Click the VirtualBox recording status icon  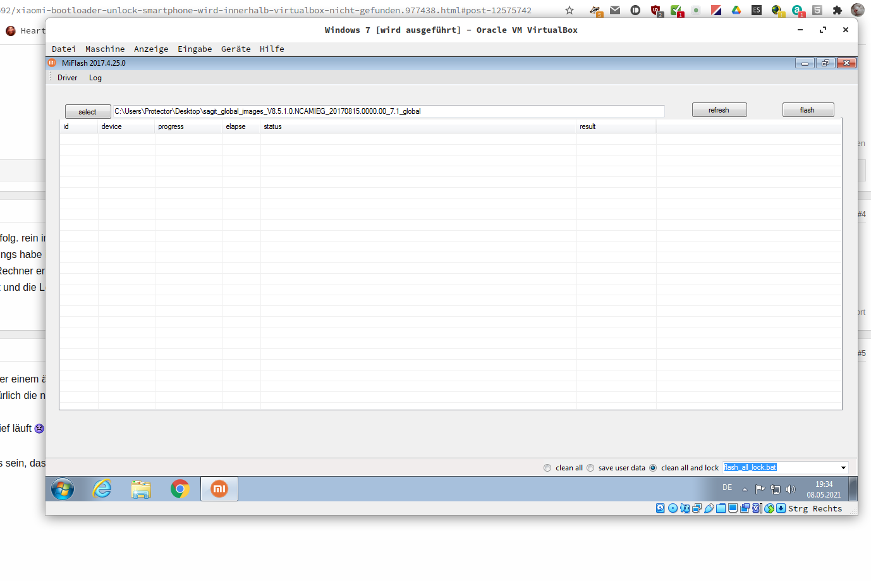[745, 508]
